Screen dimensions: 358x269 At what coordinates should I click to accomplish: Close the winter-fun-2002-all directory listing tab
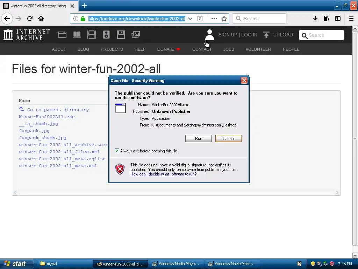(x=72, y=6)
